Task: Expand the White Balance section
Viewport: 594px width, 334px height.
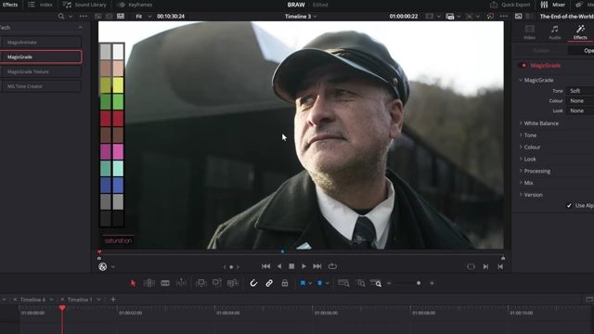Action: [538, 123]
